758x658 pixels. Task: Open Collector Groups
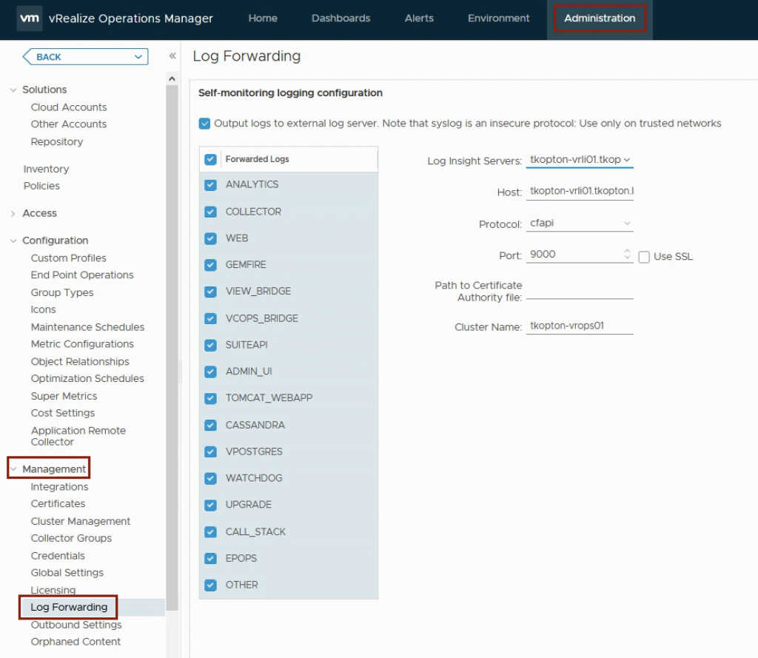pos(71,538)
